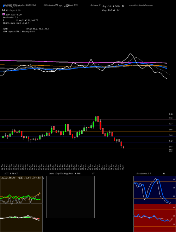Screen dimensions: 176x232
Task: Click the tallest red candlestick at the peak
Action: click(x=100, y=125)
